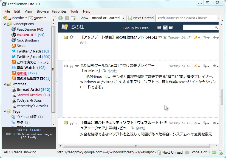Toggle read envelope on 特集 security article
226x158 pixels.
(66, 123)
